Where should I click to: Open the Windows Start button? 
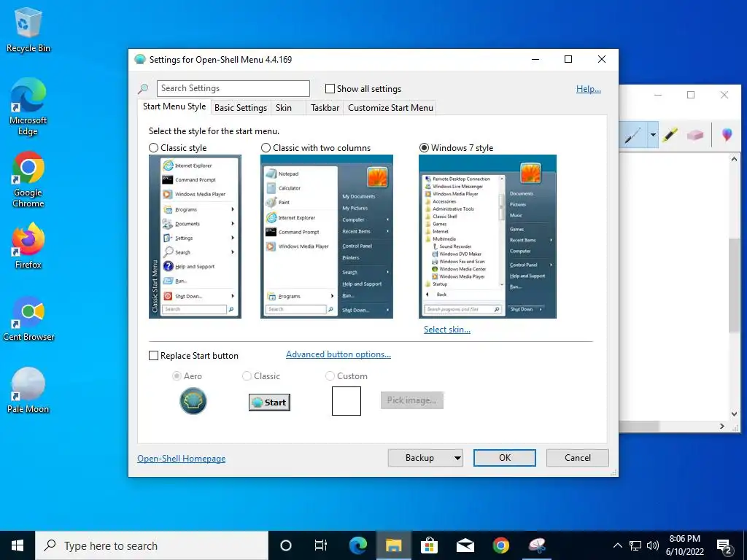click(18, 545)
